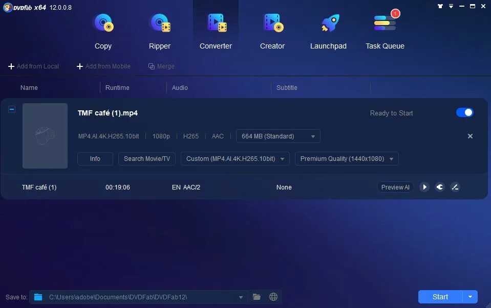Click the DVDFab logo icon
The height and width of the screenshot is (308, 491).
click(x=8, y=7)
